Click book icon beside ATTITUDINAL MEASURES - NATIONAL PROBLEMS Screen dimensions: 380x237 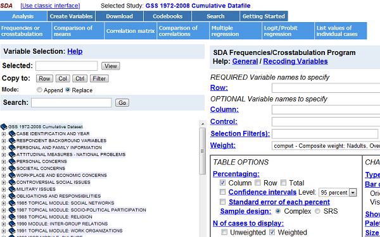12,155
